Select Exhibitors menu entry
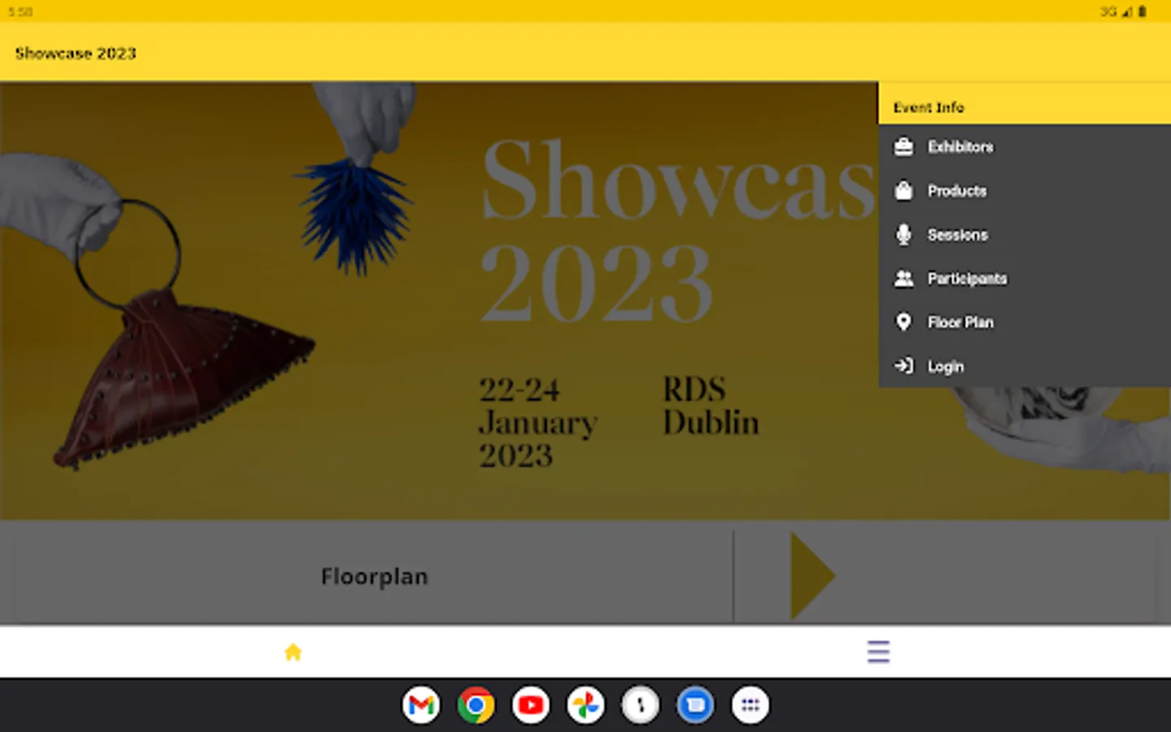The width and height of the screenshot is (1171, 732). pyautogui.click(x=1025, y=146)
